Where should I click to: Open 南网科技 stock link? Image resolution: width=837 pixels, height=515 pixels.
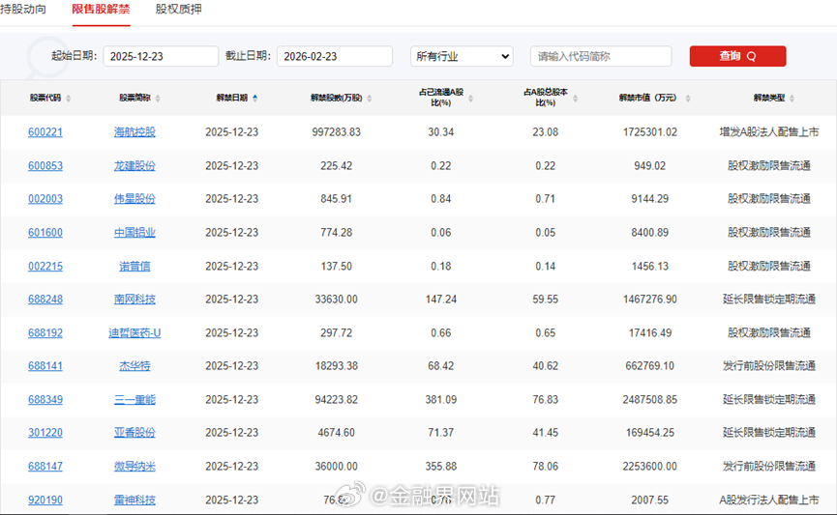pyautogui.click(x=135, y=300)
